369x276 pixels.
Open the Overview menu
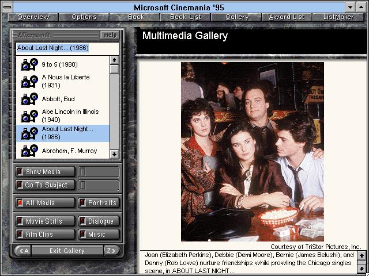pyautogui.click(x=33, y=17)
